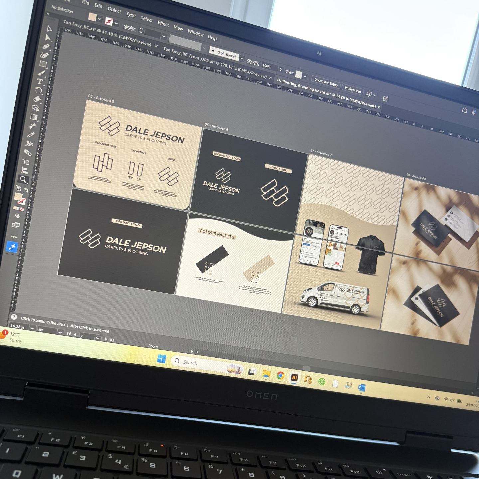
Task: Pick the Gradient tool
Action: pos(34,117)
